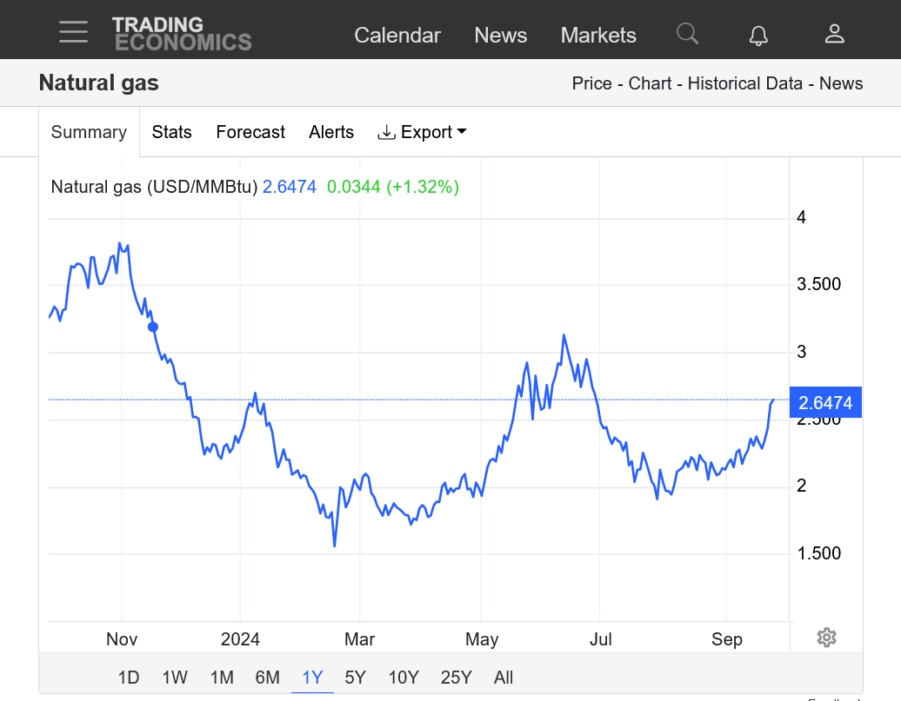Image resolution: width=901 pixels, height=701 pixels.
Task: Open the Alerts tab
Action: 331,132
